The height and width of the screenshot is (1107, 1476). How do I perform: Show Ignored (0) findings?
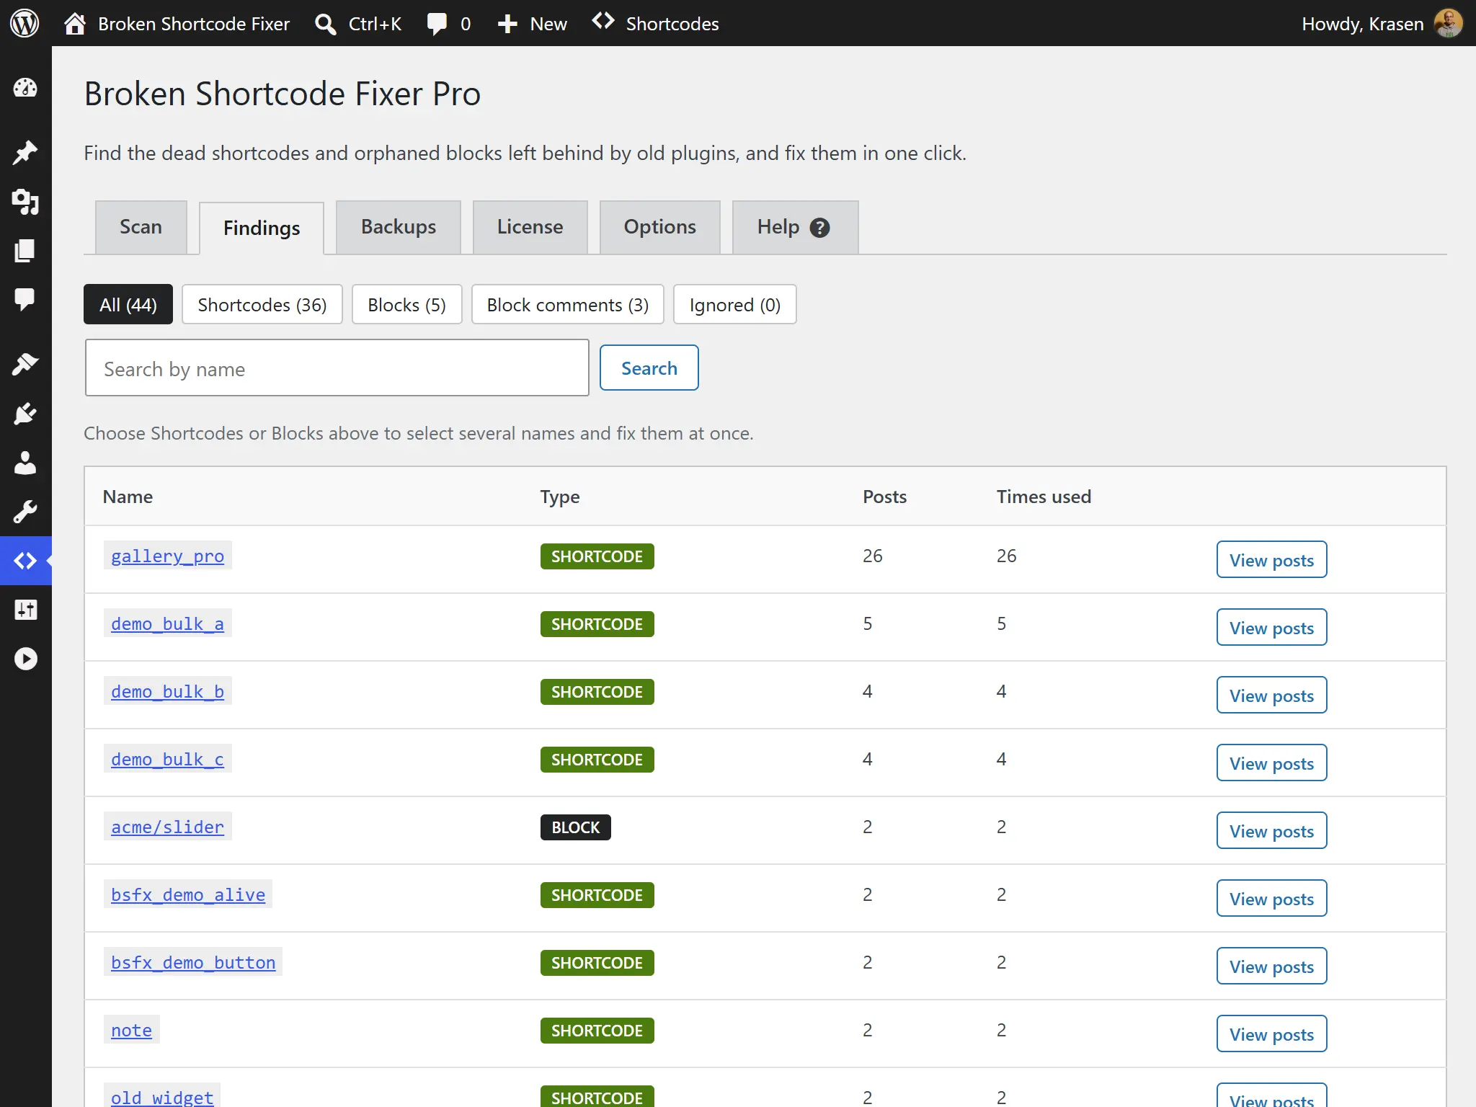(735, 304)
